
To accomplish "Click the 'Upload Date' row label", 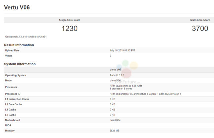I will 12,50.
